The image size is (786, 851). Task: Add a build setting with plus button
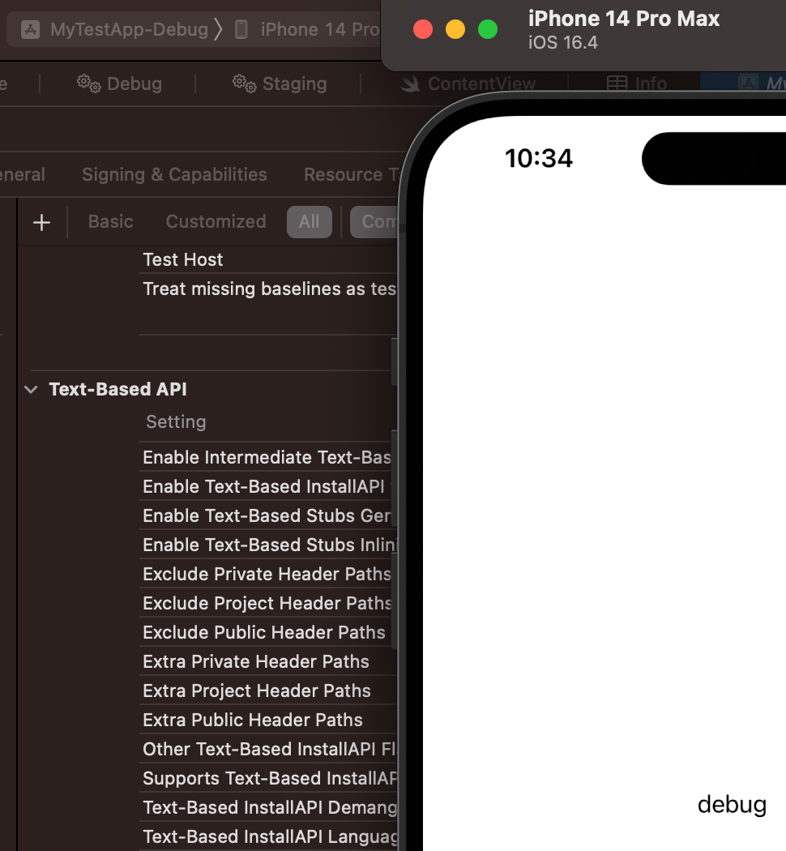coord(42,222)
